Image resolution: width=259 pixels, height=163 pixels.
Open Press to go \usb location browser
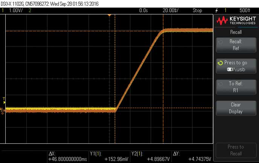pos(236,66)
